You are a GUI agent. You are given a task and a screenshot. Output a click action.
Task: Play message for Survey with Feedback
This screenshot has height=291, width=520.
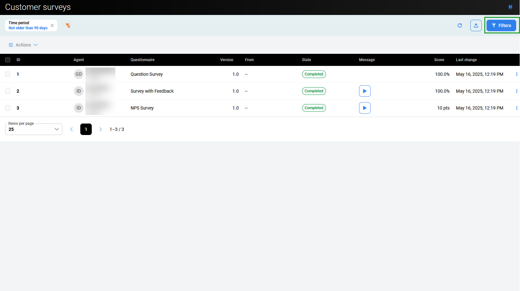click(365, 91)
